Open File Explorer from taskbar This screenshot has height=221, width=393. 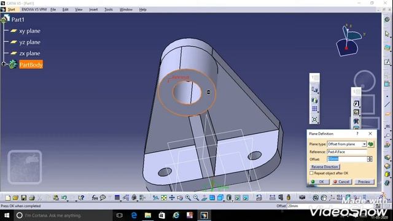(x=147, y=215)
